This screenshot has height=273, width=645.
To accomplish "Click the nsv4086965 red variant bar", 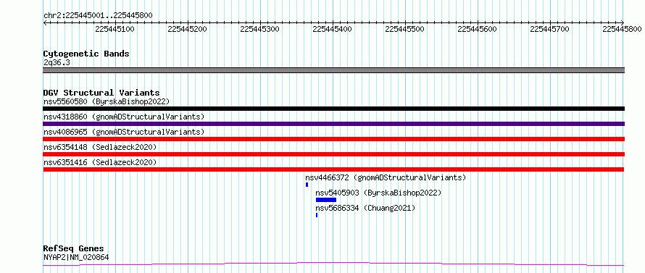I will pos(333,139).
